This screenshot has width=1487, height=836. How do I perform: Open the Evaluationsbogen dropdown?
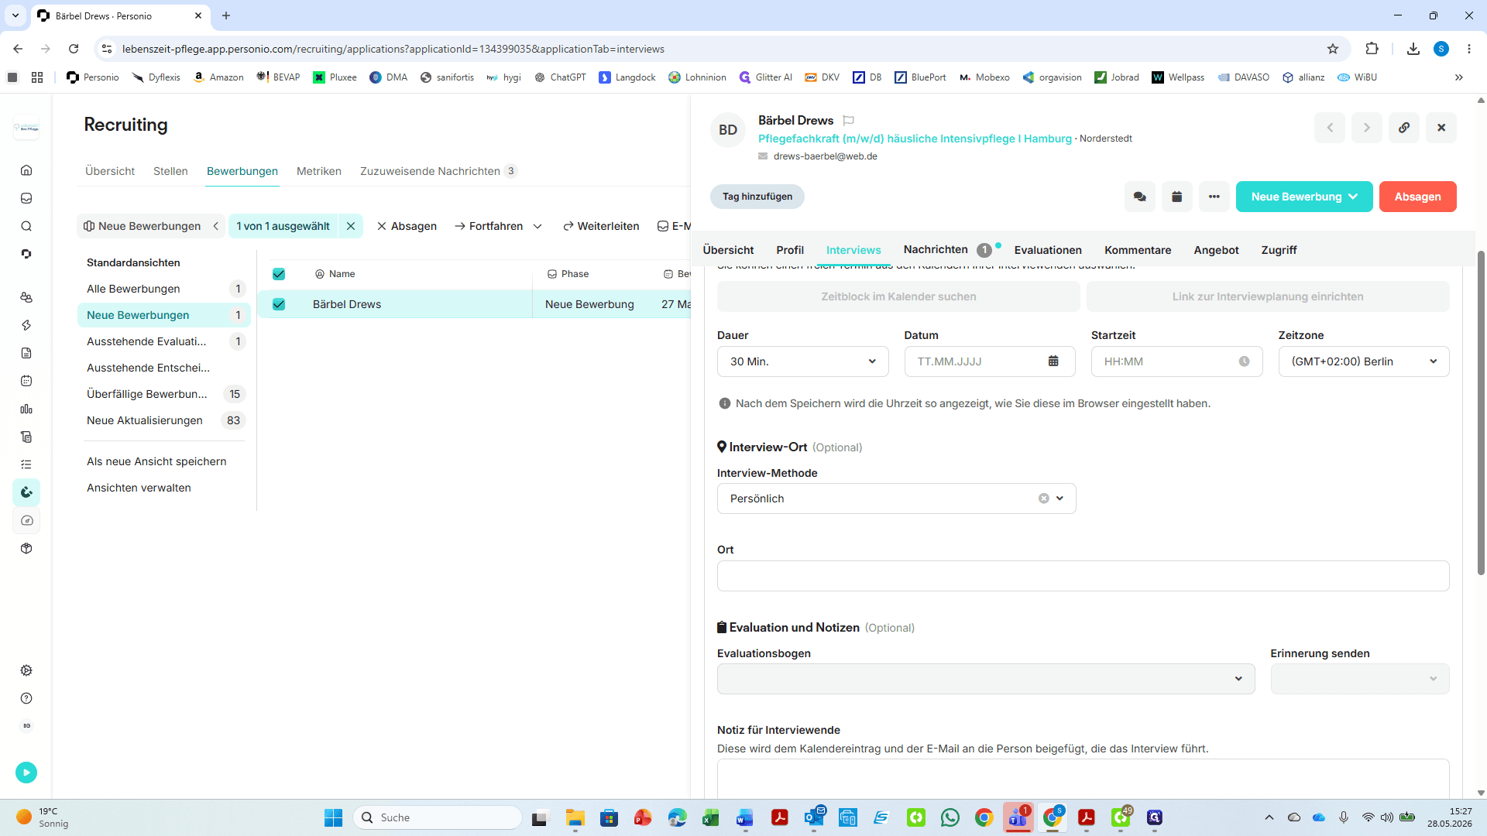pyautogui.click(x=986, y=679)
